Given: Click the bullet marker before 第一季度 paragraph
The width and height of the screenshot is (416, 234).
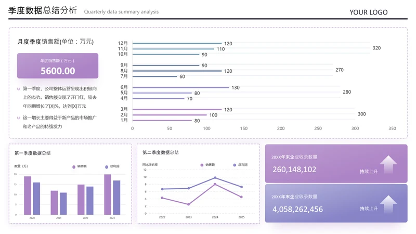Looking at the screenshot, I should [18, 89].
